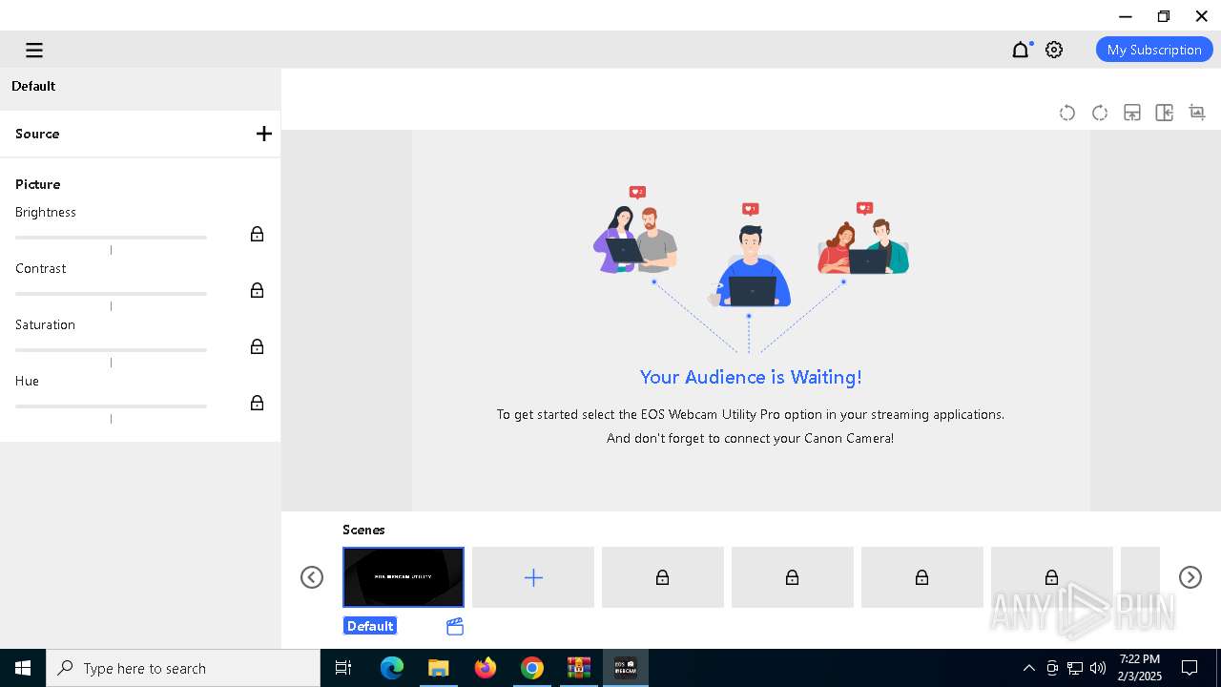The width and height of the screenshot is (1221, 687).
Task: Adjust the Hue slider
Action: tap(111, 406)
